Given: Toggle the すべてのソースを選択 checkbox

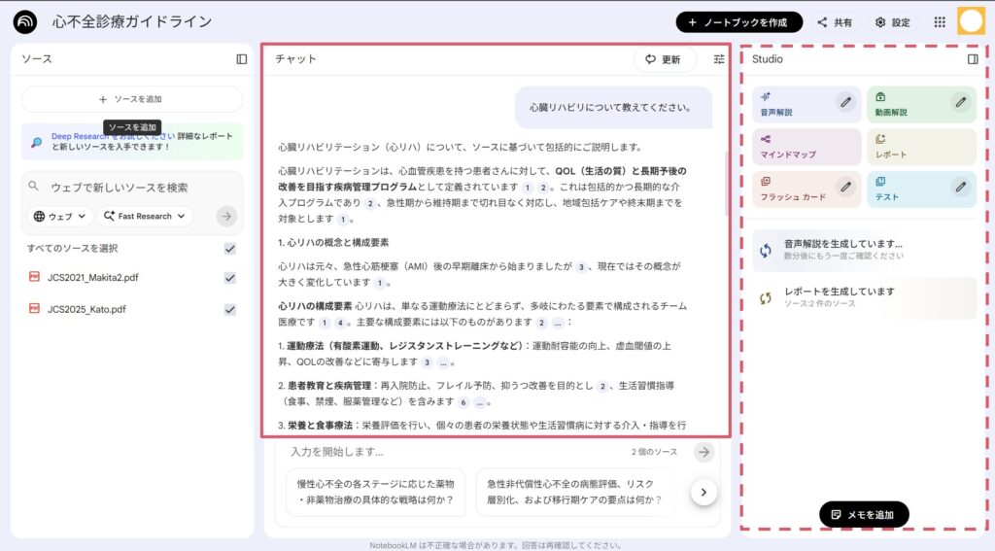Looking at the screenshot, I should pos(230,249).
